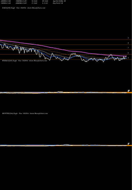Viewport: 132px width, 190px height.
Task: Select the Low price 'L:' reading
Action: tap(45, 3)
